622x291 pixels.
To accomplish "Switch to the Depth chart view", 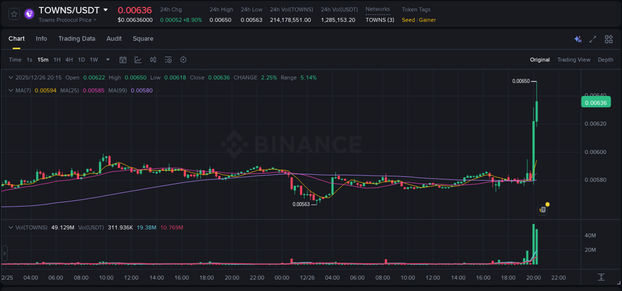I will tap(606, 60).
